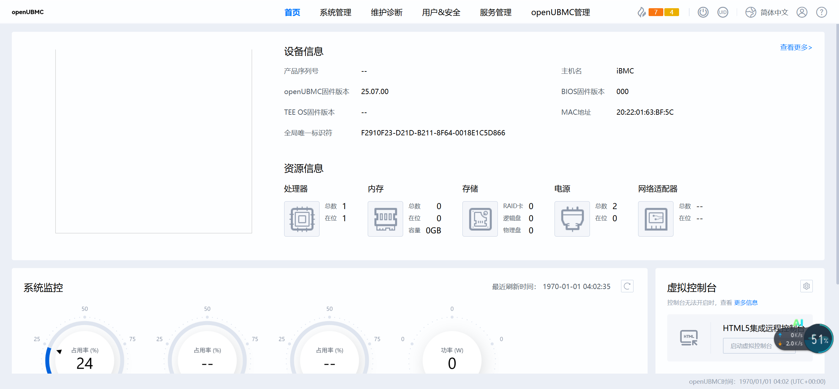839x389 pixels.
Task: Open virtual console settings gear
Action: point(807,286)
